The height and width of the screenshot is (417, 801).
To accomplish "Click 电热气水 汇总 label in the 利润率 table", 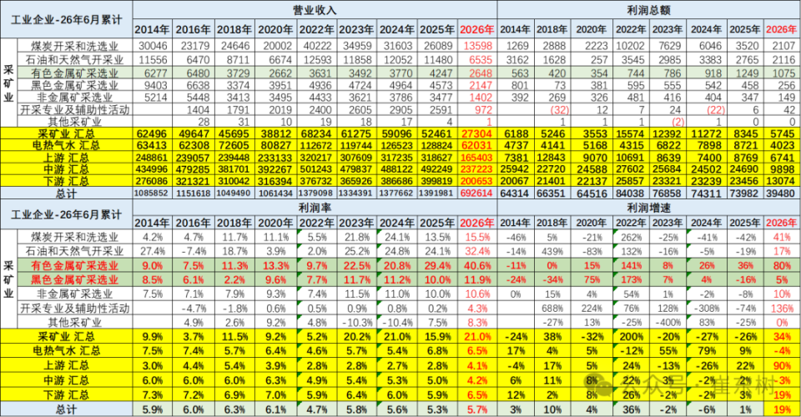I will 67,350.
